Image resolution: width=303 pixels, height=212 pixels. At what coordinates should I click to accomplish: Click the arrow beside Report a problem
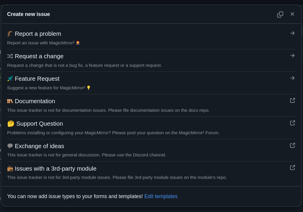tap(292, 33)
